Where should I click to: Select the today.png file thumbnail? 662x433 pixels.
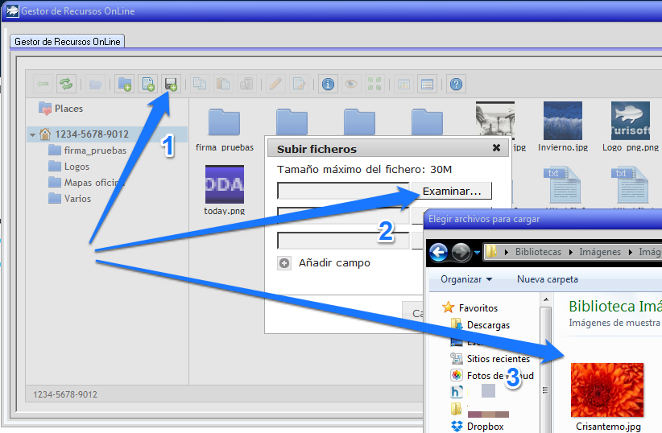coord(225,184)
